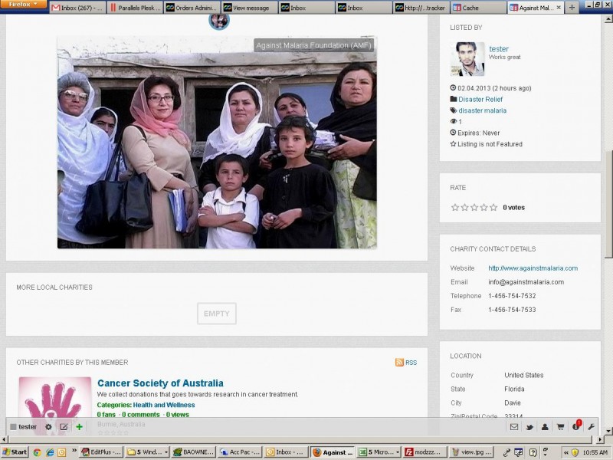Visit the againstmalaria.com website link

pyautogui.click(x=533, y=268)
